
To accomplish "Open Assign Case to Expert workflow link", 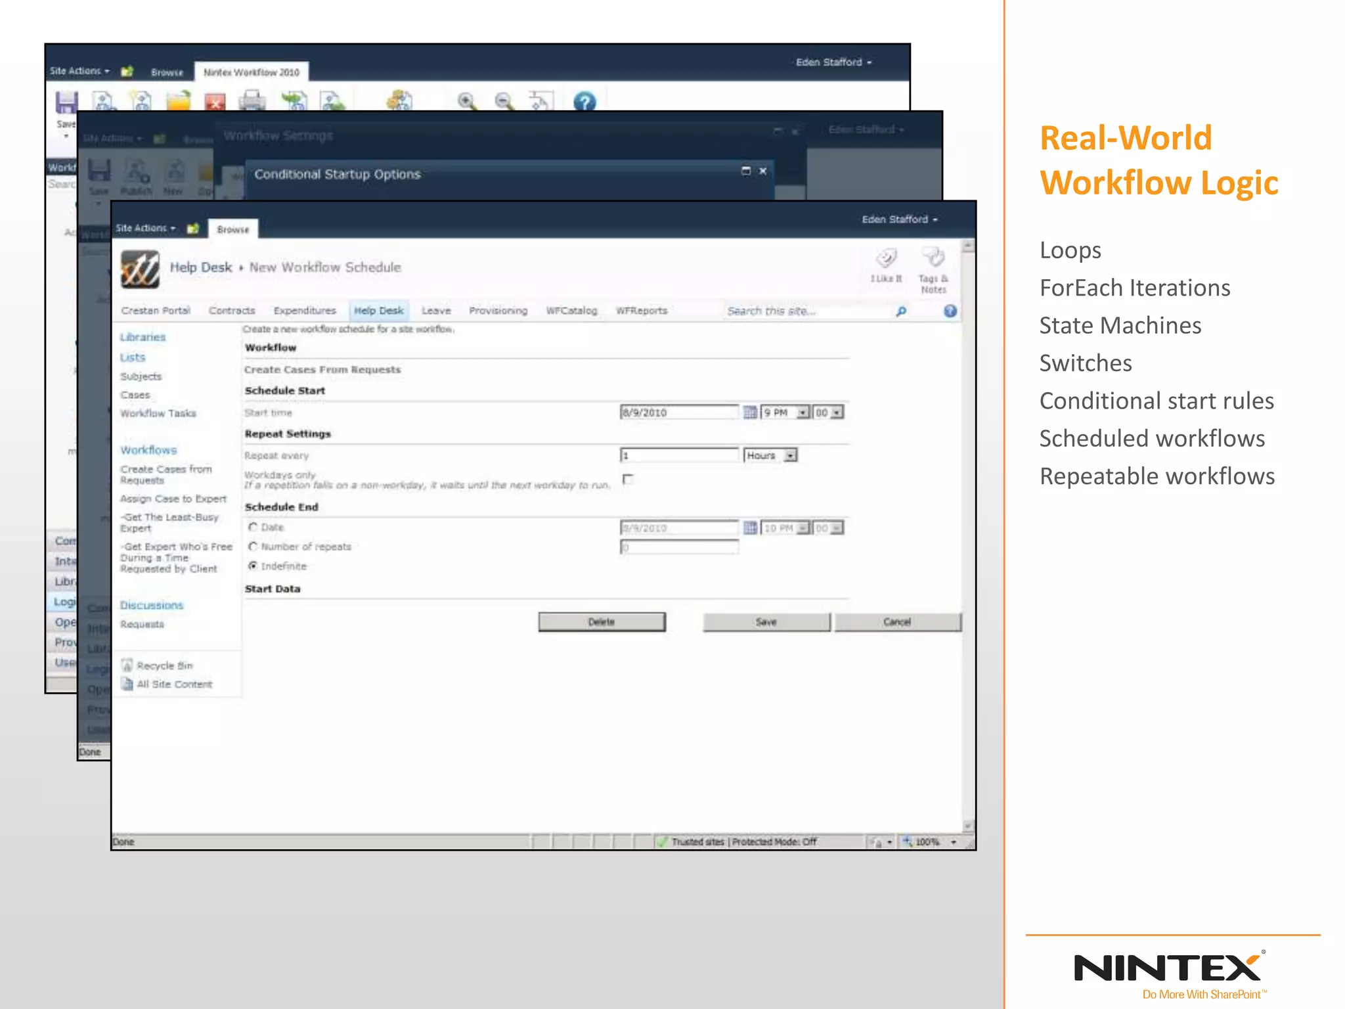I will click(173, 499).
